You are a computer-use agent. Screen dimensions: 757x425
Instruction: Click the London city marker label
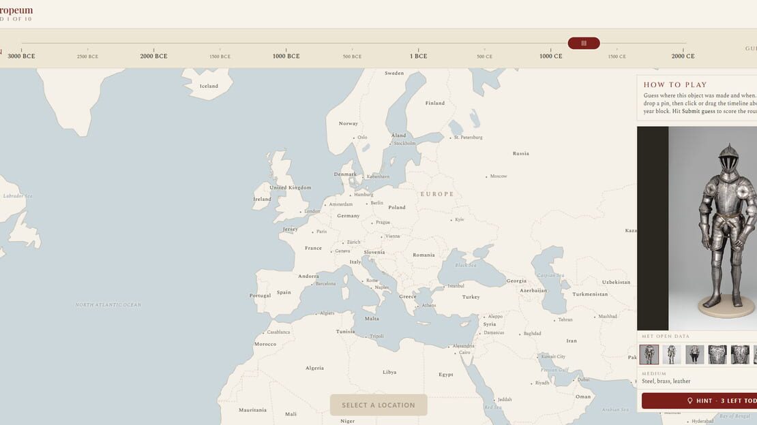coord(312,211)
